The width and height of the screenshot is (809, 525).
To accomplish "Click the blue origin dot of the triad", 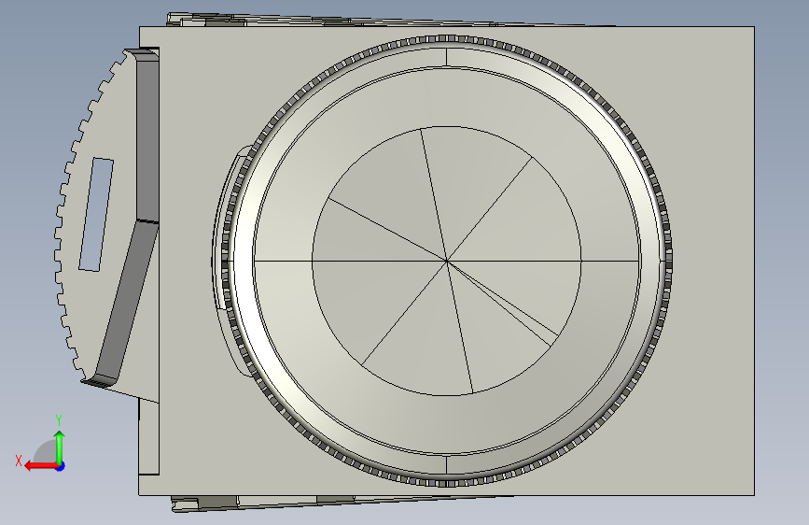I will (61, 466).
